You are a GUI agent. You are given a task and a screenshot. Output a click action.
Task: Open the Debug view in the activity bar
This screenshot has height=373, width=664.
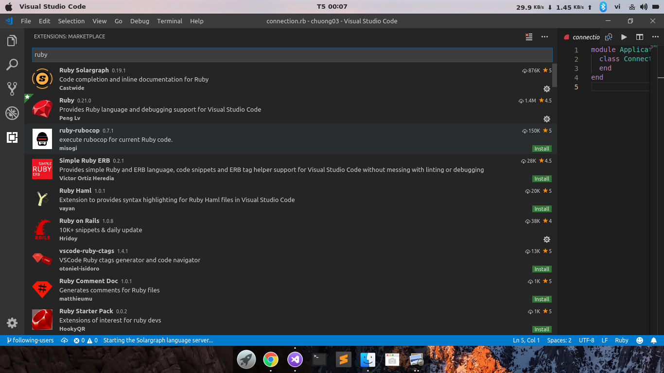point(12,113)
